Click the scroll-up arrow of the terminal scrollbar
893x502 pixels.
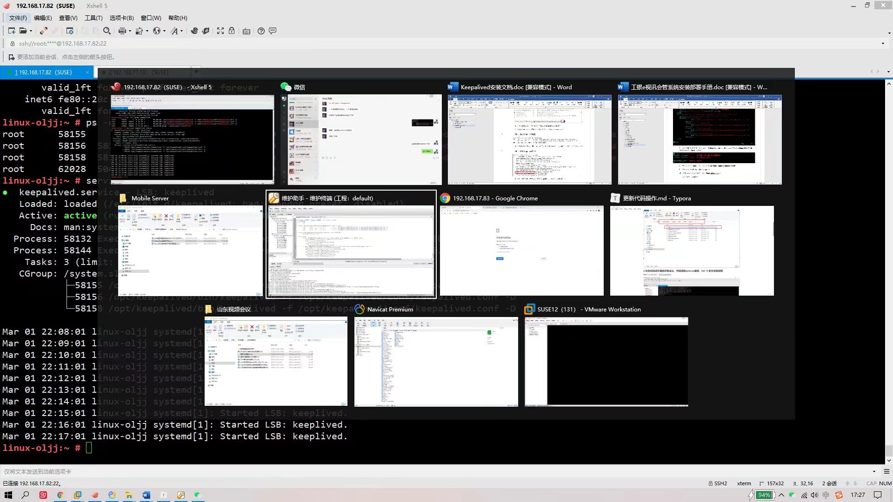tap(888, 84)
